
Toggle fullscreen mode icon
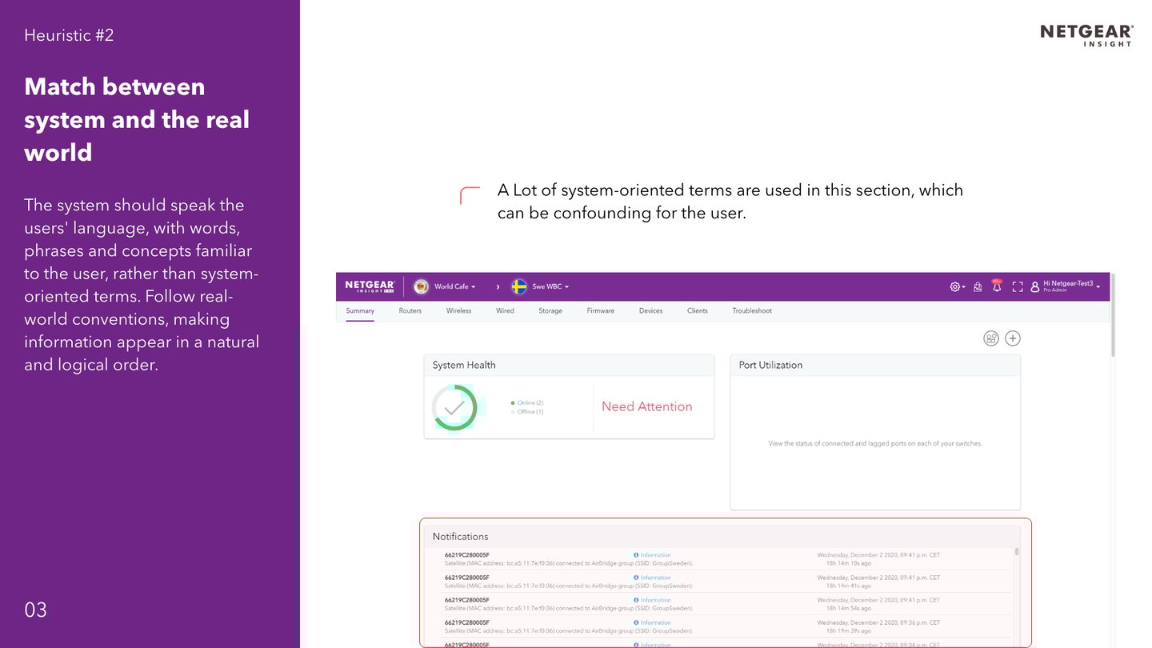[1018, 286]
